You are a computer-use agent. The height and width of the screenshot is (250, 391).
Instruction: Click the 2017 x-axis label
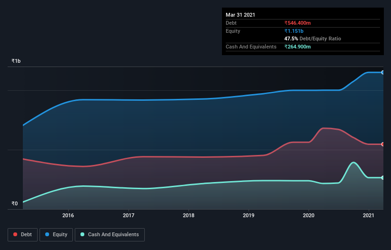pyautogui.click(x=129, y=215)
